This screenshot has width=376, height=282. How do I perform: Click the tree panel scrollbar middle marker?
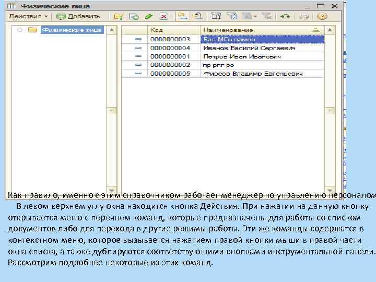[112, 111]
